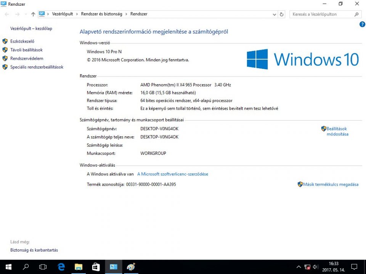Go up one level with the Up arrow
The height and width of the screenshot is (274, 366).
(x=33, y=14)
